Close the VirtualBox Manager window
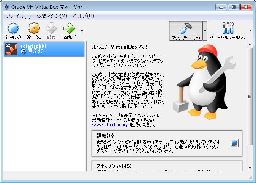Image resolution: width=256 pixels, height=183 pixels. click(x=246, y=7)
